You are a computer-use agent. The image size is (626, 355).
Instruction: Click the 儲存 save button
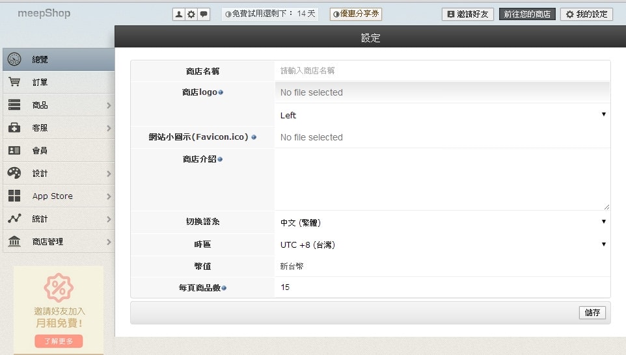592,313
